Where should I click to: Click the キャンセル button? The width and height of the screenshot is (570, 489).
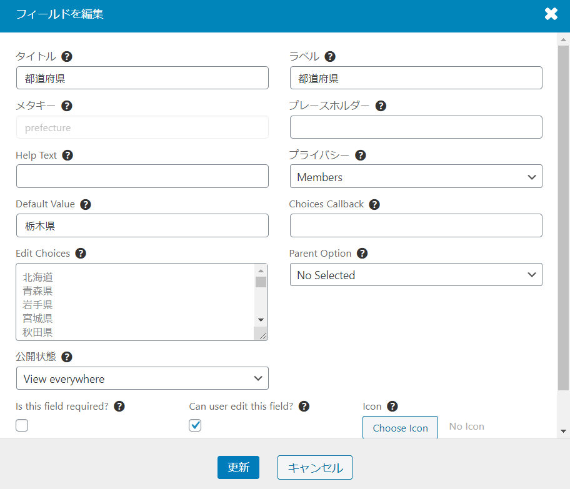315,467
